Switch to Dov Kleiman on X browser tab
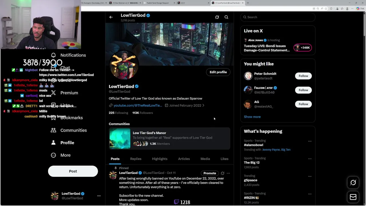The image size is (366, 206). (126, 3)
